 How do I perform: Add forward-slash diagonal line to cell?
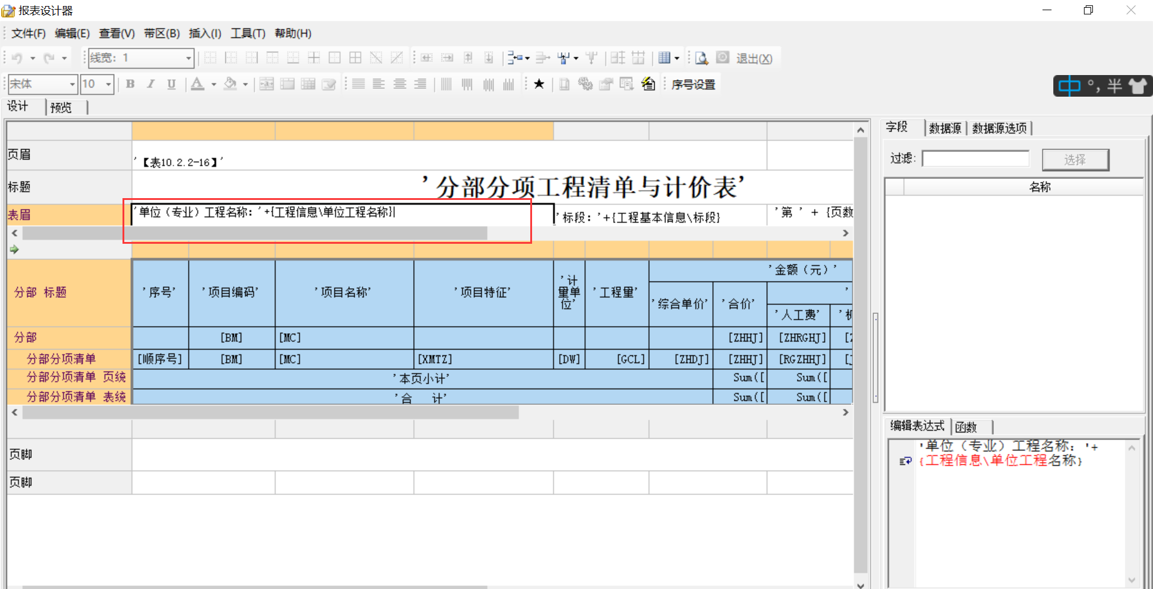[x=397, y=58]
